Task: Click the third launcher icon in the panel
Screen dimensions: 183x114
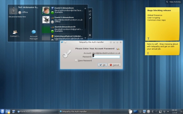Action: 13,111
